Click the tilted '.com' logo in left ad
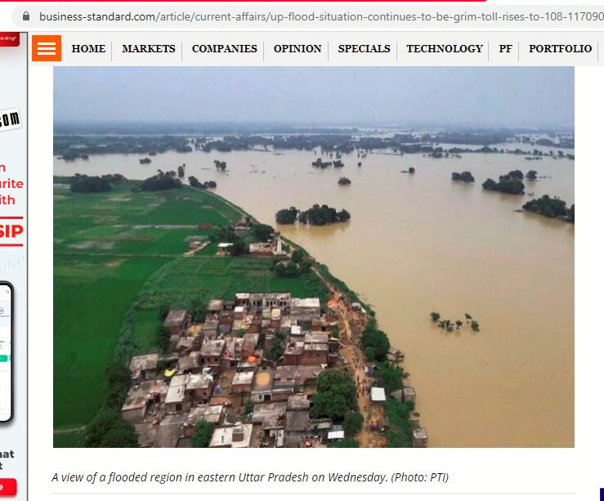Viewport: 604px width, 501px height. click(x=10, y=119)
